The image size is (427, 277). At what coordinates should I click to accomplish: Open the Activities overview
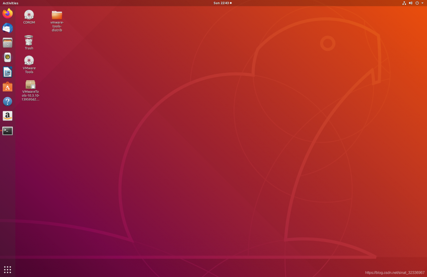[10, 3]
